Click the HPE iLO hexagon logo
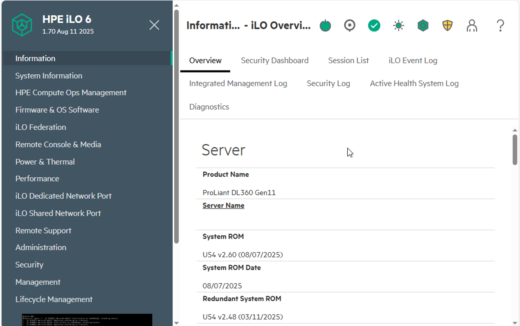 (x=22, y=25)
